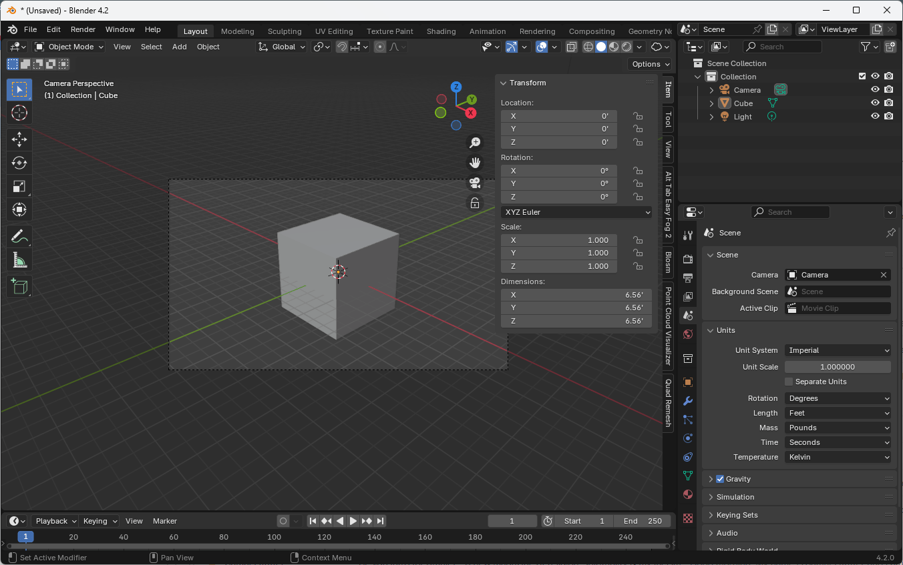The height and width of the screenshot is (565, 903).
Task: Open the Object Data properties tab (green triangle)
Action: pos(689,476)
